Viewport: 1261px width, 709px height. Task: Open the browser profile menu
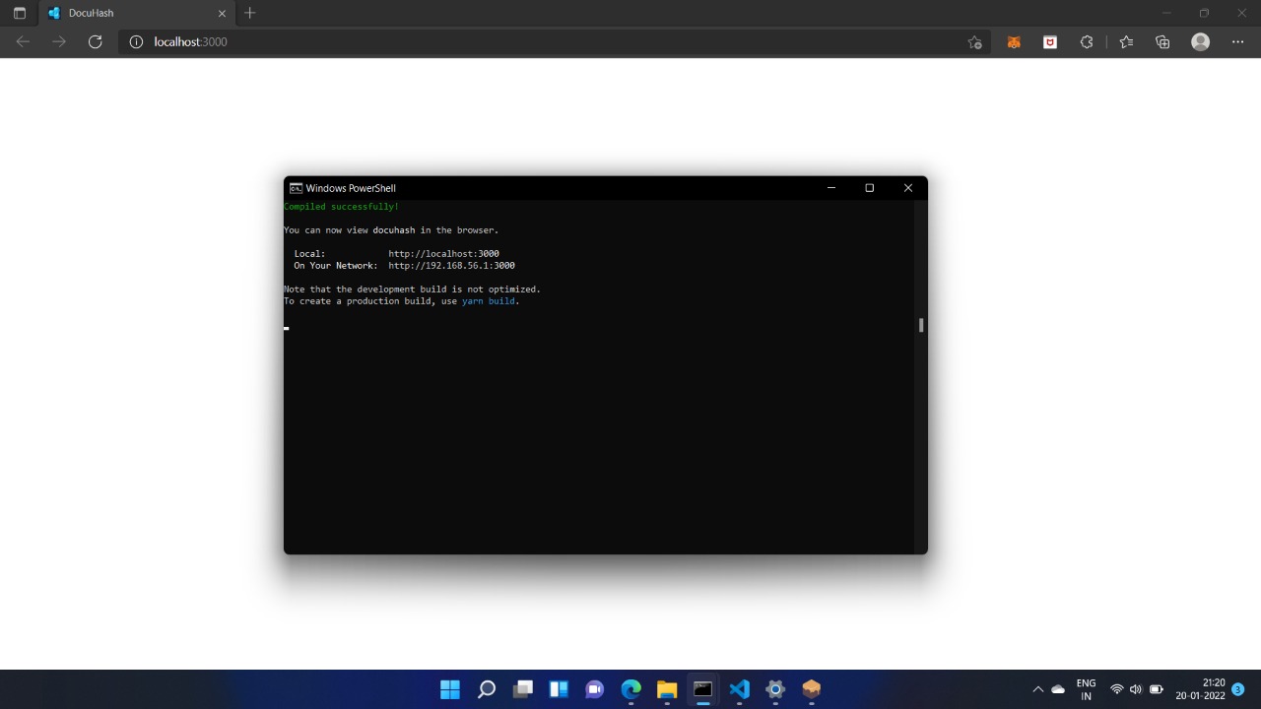point(1199,41)
